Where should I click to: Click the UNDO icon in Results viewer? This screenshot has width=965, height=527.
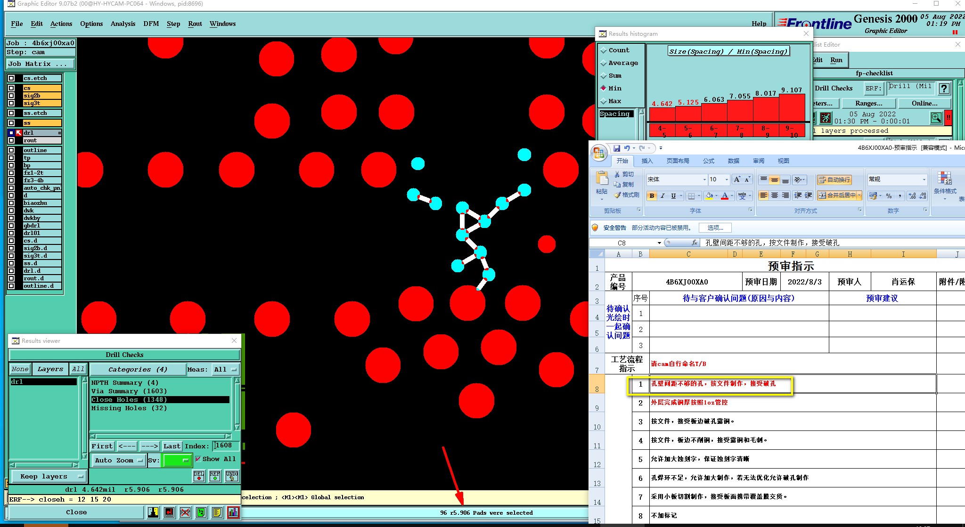pyautogui.click(x=231, y=476)
